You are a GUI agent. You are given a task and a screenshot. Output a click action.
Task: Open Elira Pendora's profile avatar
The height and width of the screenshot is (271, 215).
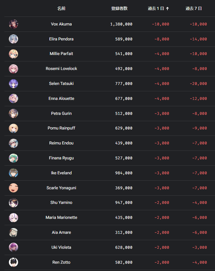[14, 39]
